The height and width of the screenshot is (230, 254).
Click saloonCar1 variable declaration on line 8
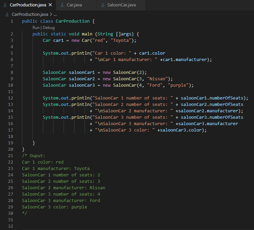pos(82,73)
